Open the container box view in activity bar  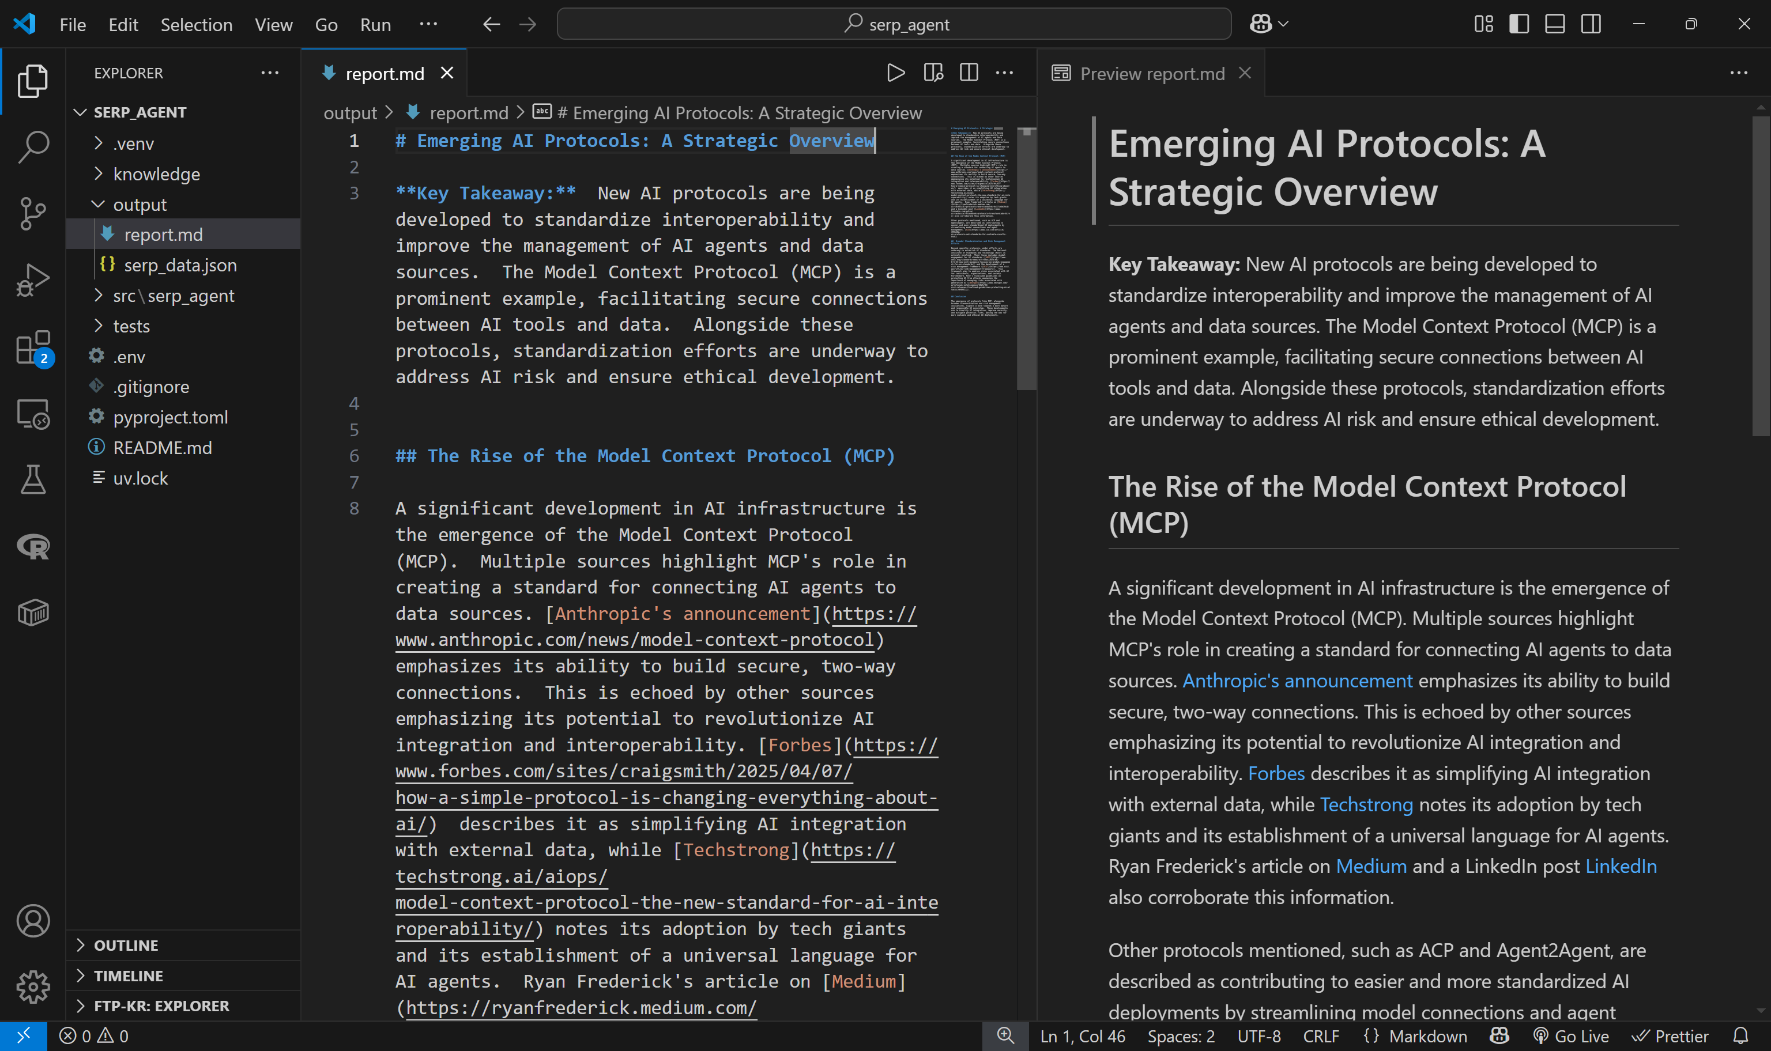click(x=33, y=613)
